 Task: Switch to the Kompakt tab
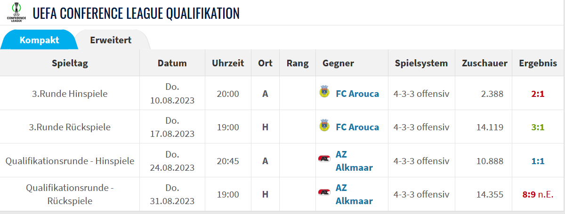coord(39,40)
